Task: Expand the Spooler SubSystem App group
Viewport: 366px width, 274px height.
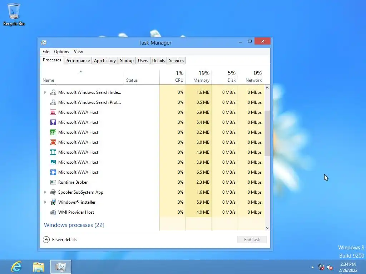Action: click(45, 192)
